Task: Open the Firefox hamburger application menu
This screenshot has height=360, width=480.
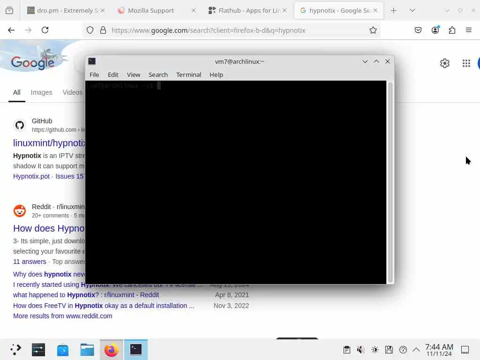Action: (x=469, y=30)
